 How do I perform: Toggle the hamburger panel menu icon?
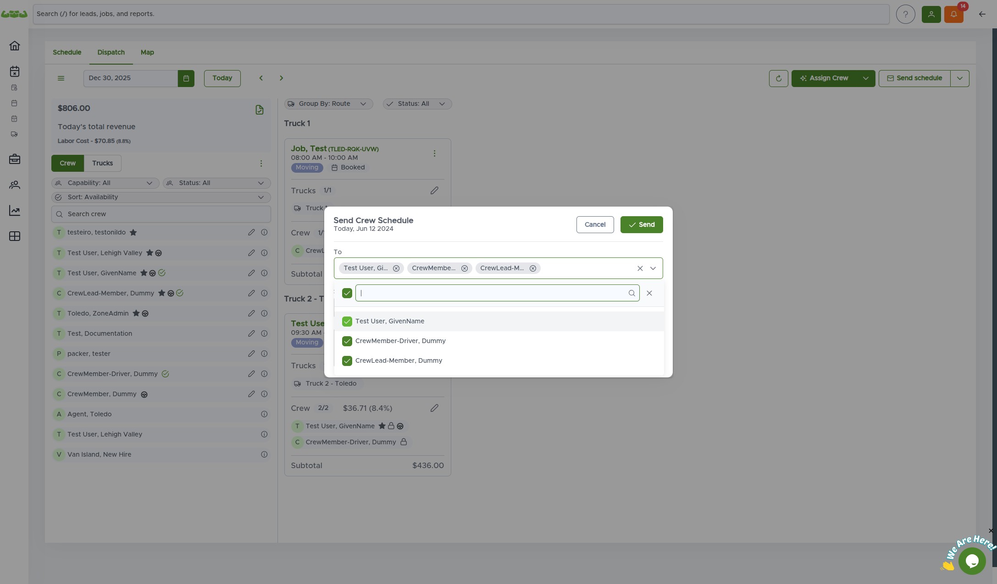tap(61, 78)
